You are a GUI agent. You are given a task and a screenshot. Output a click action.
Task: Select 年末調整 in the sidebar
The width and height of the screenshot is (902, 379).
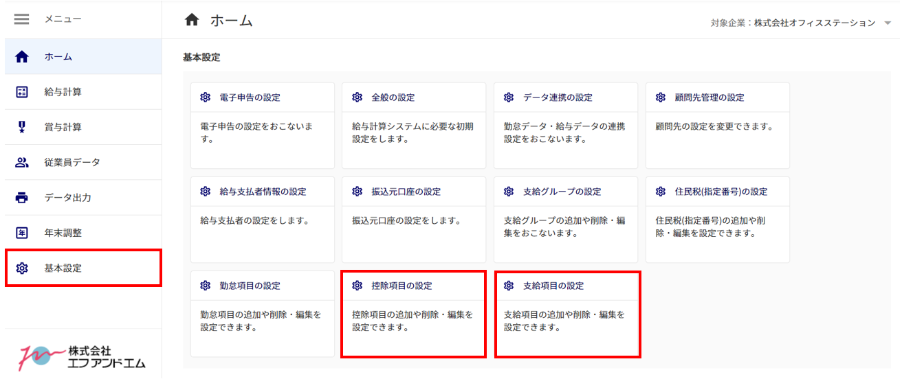pos(83,233)
